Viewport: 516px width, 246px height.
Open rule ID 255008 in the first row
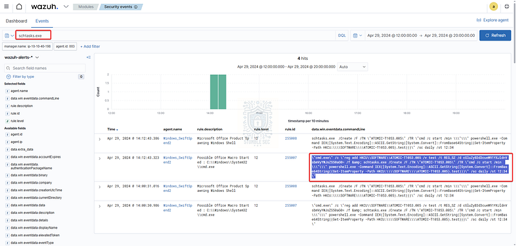click(x=291, y=138)
